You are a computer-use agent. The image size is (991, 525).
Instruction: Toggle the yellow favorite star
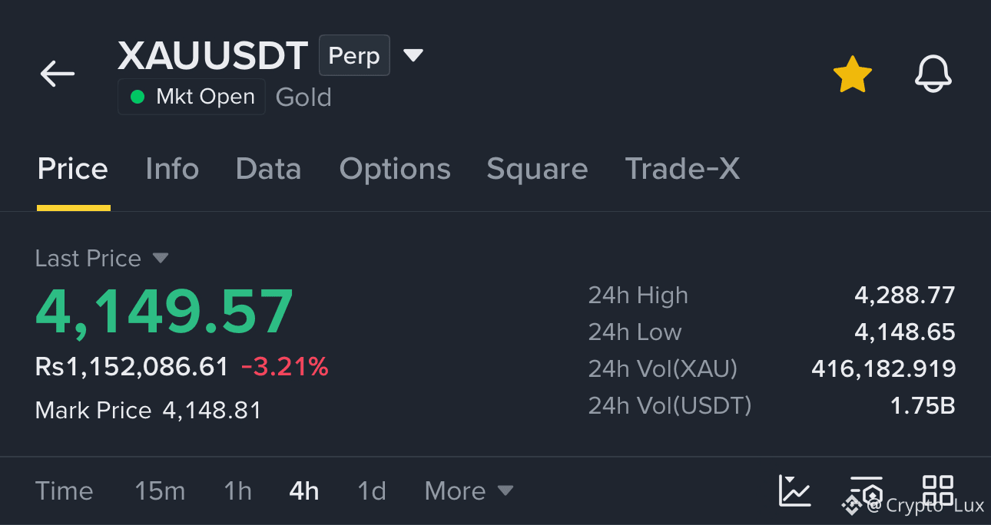tap(853, 74)
